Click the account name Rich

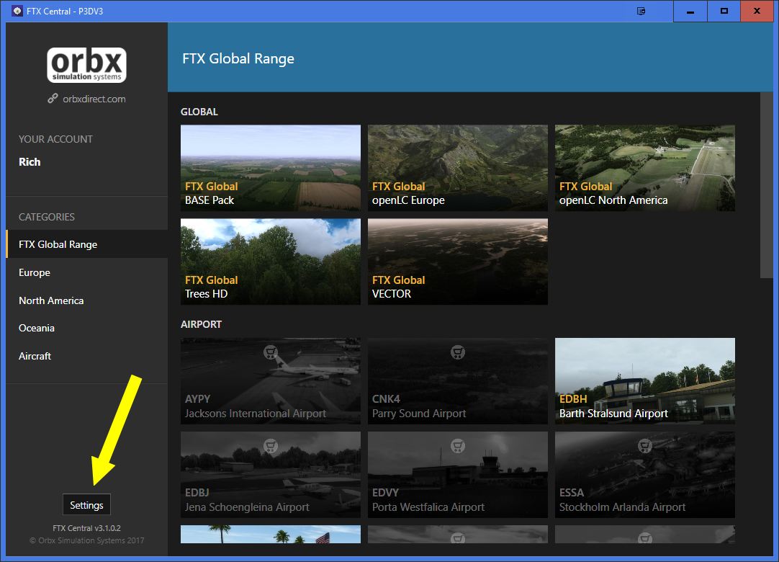(x=30, y=161)
